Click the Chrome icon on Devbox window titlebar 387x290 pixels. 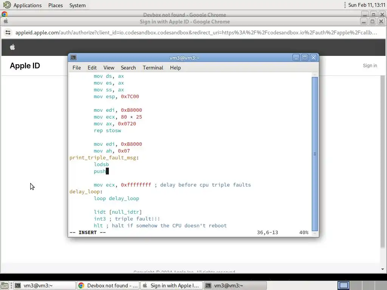[5, 14]
